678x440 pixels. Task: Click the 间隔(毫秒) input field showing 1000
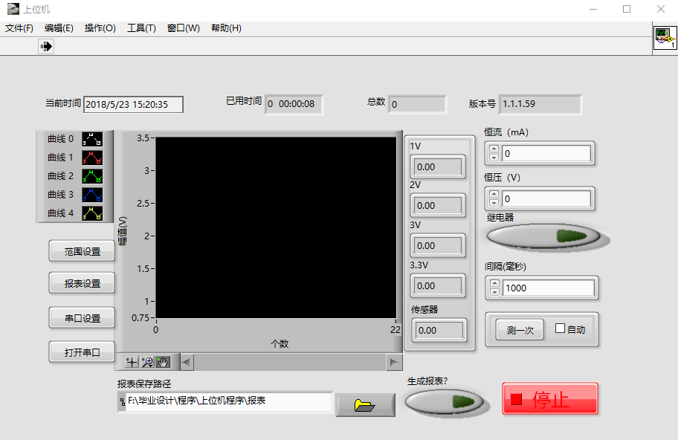[x=549, y=288]
